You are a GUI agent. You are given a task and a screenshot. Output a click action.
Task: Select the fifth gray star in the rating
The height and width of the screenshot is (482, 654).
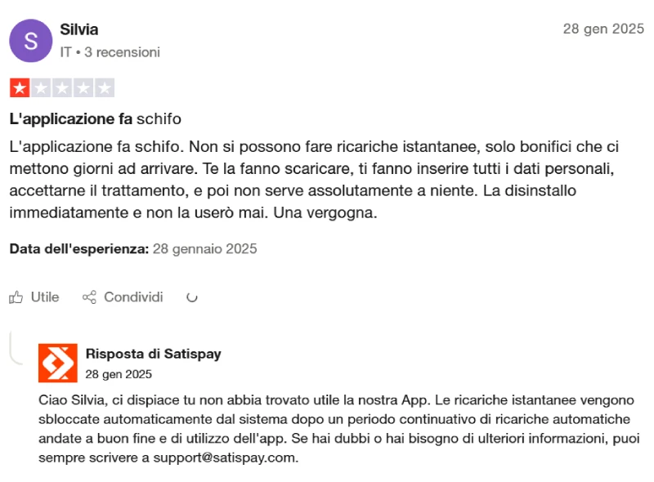[x=103, y=85]
